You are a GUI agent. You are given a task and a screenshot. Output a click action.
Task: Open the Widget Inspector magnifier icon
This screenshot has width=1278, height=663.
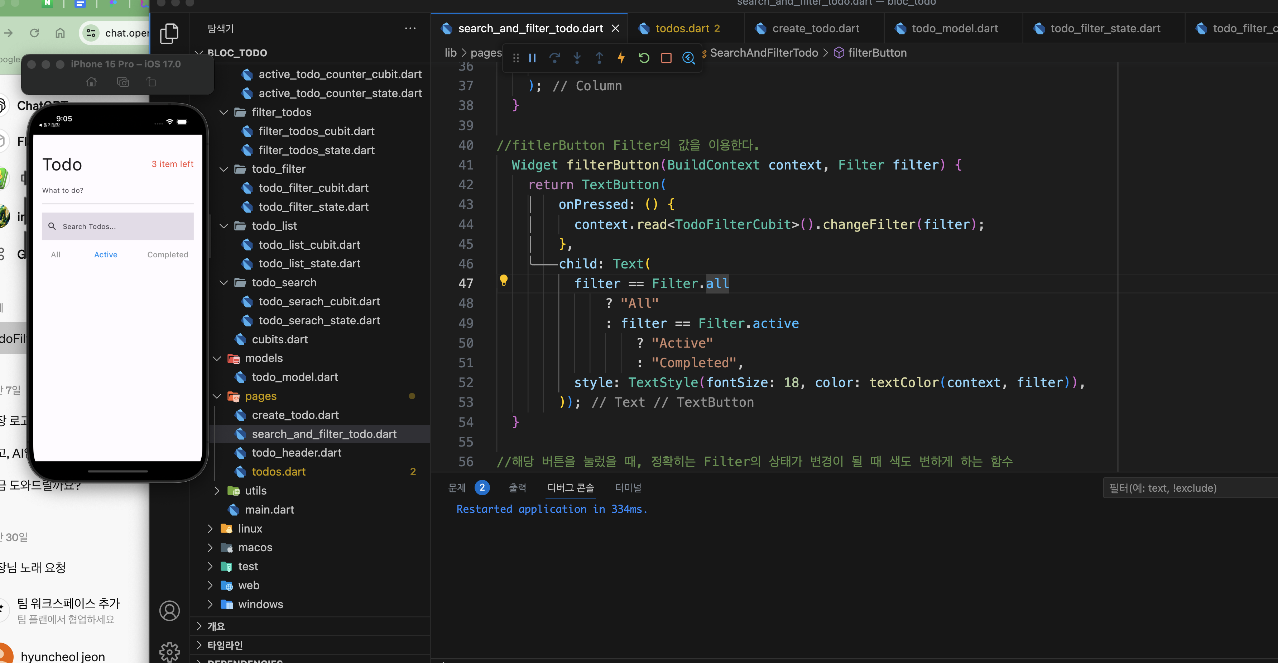tap(689, 58)
